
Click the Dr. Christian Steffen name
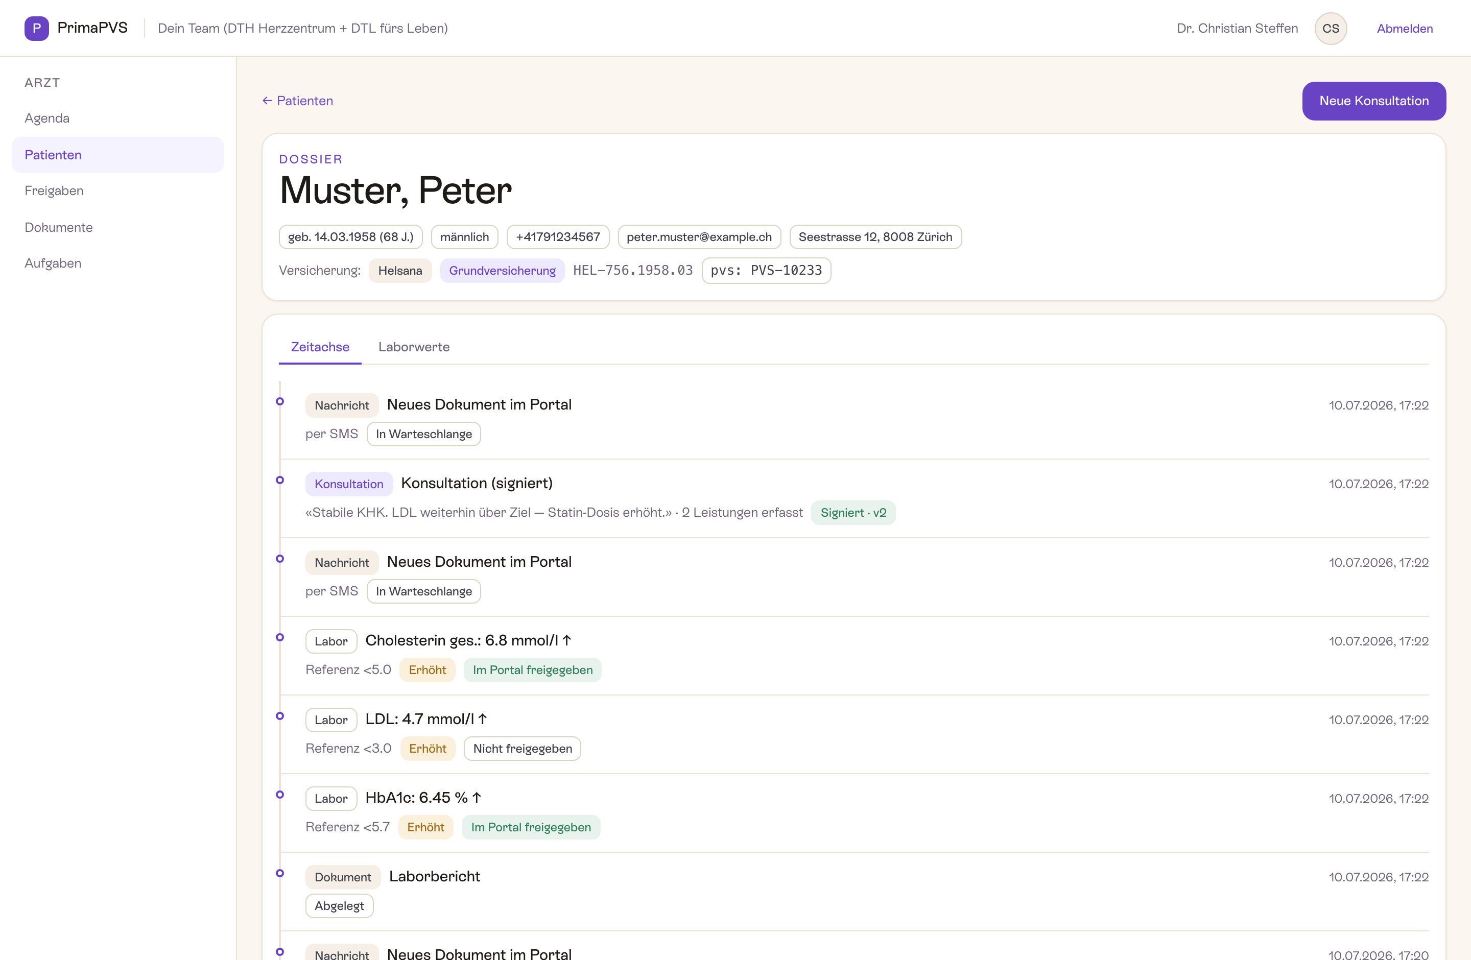tap(1237, 29)
